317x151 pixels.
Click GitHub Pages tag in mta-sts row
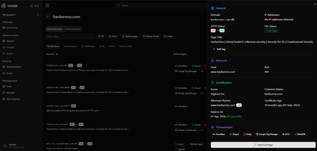pyautogui.click(x=194, y=144)
